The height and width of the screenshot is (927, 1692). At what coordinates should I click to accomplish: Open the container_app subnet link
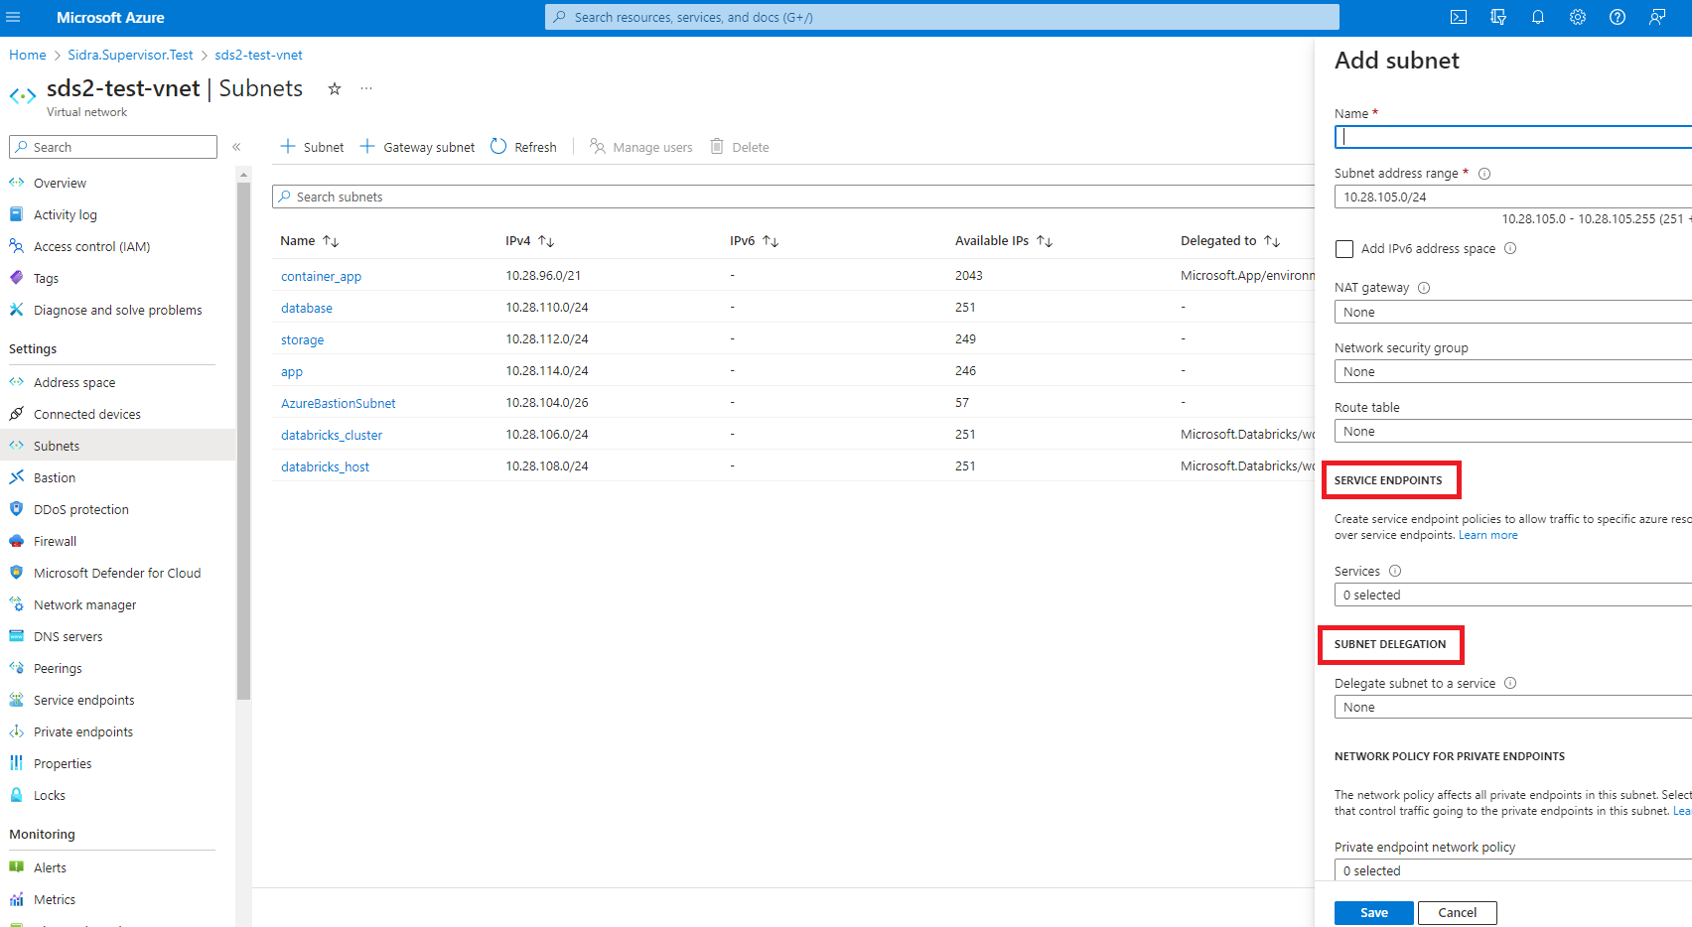[321, 276]
